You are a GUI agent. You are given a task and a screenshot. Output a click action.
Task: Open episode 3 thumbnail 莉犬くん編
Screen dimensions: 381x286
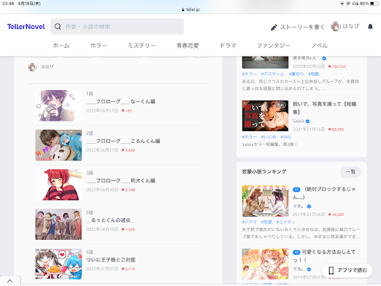[59, 185]
